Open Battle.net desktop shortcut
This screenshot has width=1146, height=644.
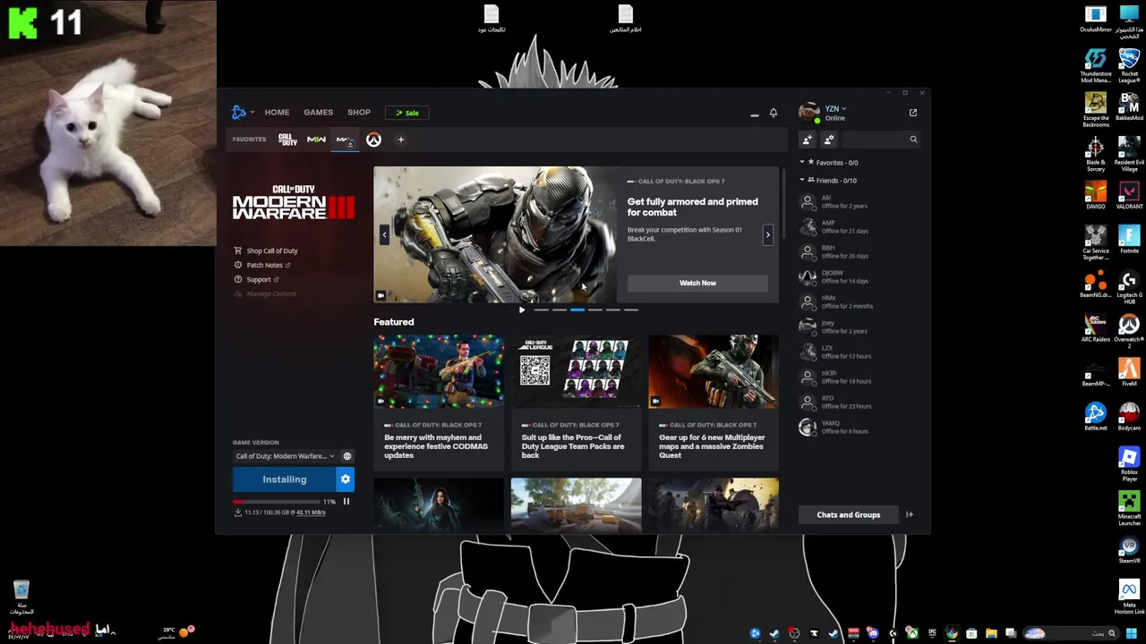(1096, 416)
